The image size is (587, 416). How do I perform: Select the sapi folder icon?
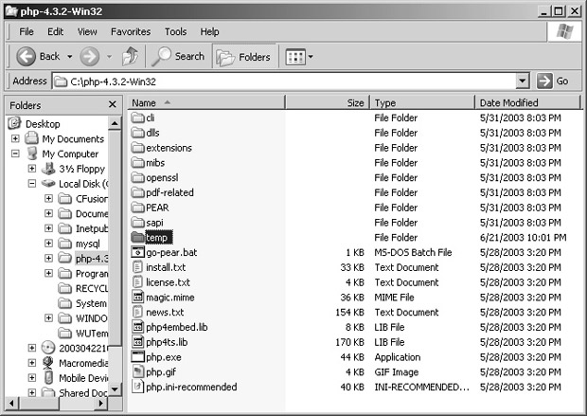138,223
